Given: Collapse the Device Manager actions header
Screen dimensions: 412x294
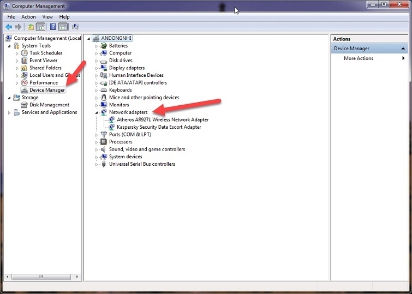Looking at the screenshot, I should [403, 49].
